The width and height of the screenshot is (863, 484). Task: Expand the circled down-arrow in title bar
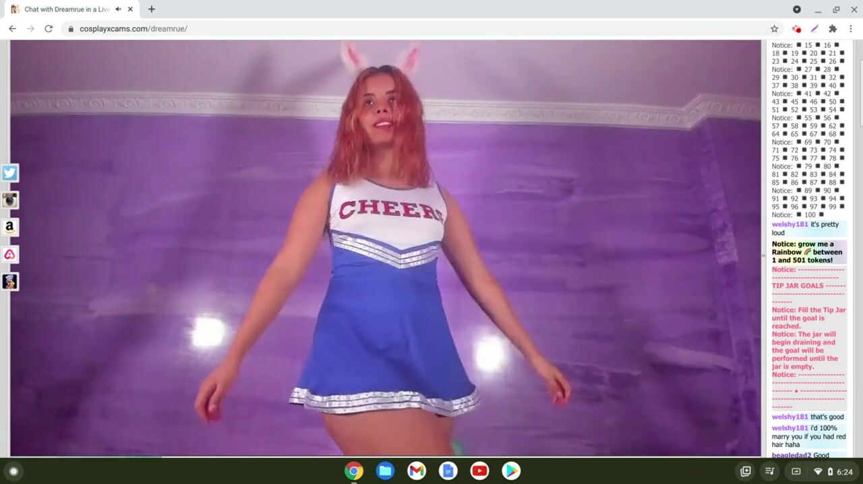pos(796,9)
